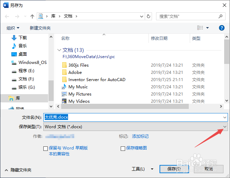Click the Back navigation arrow
Screen dimensions: 230x178
point(7,16)
